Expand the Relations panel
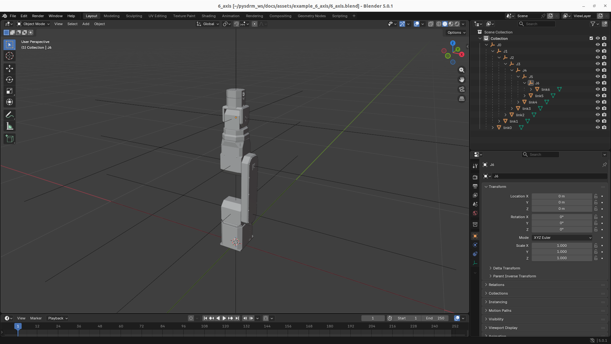 tap(496, 285)
